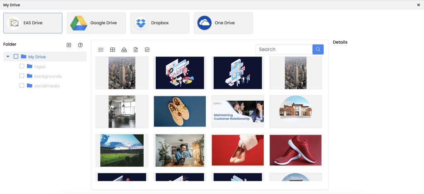Click the file upload document icon
Image resolution: width=424 pixels, height=194 pixels.
coord(135,50)
